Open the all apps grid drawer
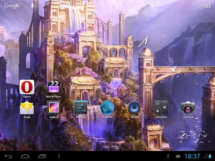Viewport: 215px width, 161px height. click(x=207, y=6)
